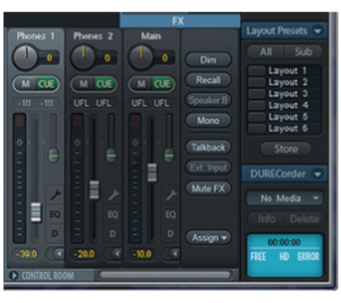Open the Assign dropdown menu
The width and height of the screenshot is (341, 303).
click(x=208, y=238)
